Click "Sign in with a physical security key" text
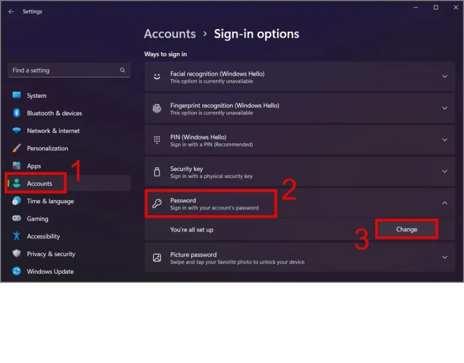The width and height of the screenshot is (464, 363). [x=211, y=176]
